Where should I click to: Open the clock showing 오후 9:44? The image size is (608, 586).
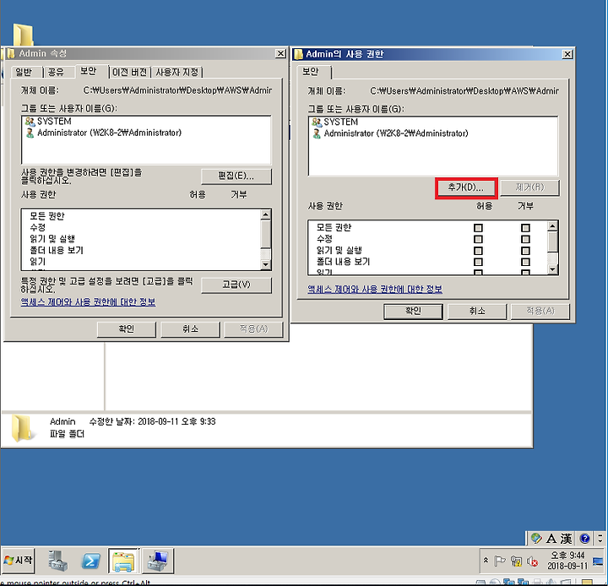click(567, 561)
